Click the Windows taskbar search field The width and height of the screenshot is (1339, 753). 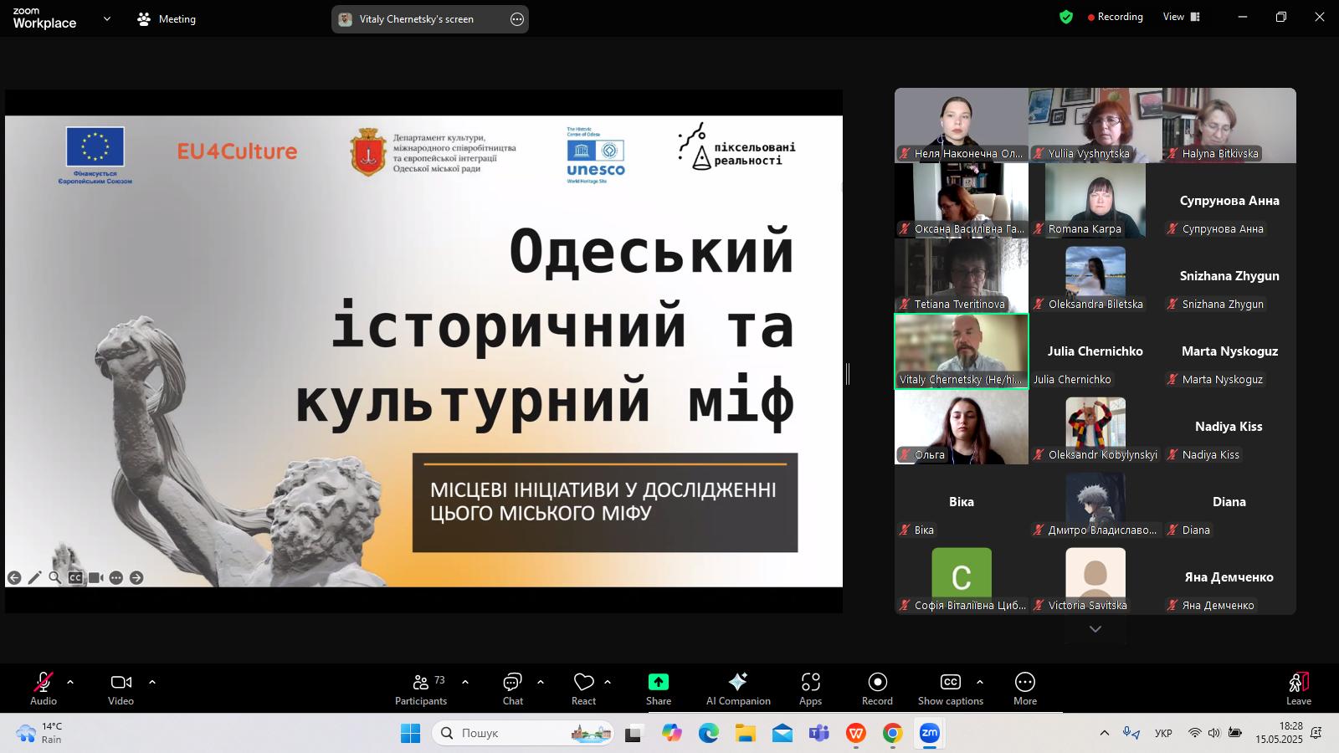pos(523,733)
